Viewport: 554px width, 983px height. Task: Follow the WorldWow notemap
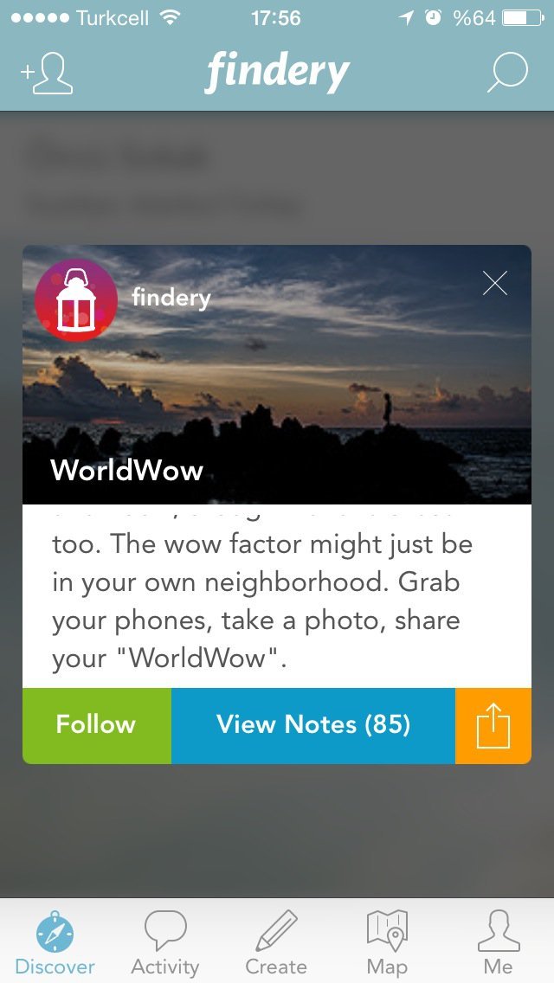tap(97, 725)
